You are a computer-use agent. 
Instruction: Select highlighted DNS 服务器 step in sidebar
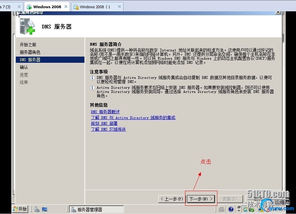[x=50, y=60]
